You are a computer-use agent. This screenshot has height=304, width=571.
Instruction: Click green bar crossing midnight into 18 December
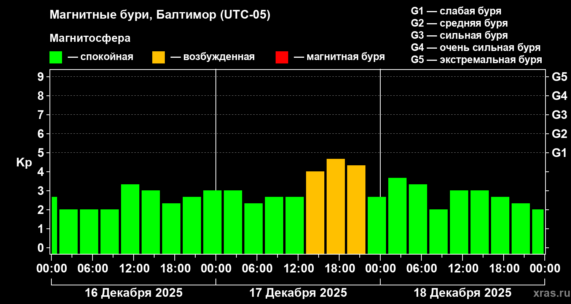pyautogui.click(x=377, y=225)
